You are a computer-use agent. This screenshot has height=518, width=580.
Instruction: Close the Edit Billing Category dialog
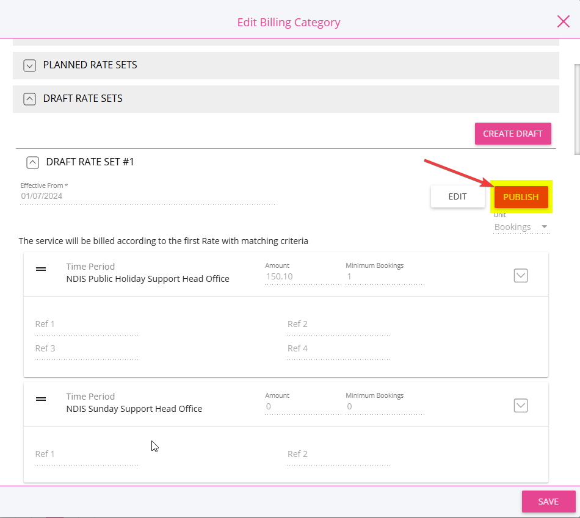tap(563, 21)
